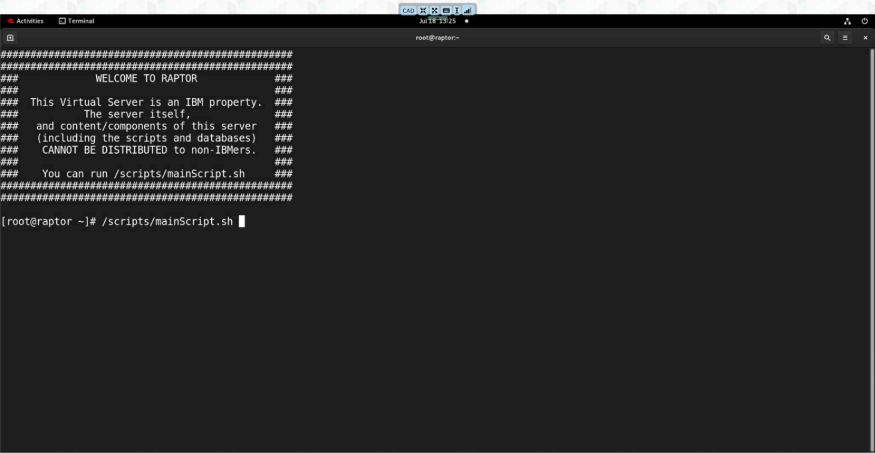Open a new terminal tab
This screenshot has height=453, width=875.
[10, 37]
